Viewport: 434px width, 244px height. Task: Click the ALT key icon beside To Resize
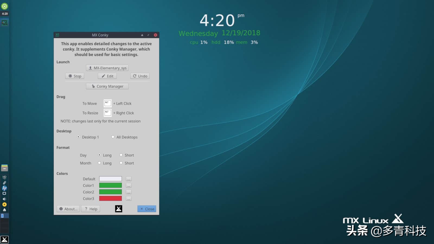pyautogui.click(x=107, y=113)
